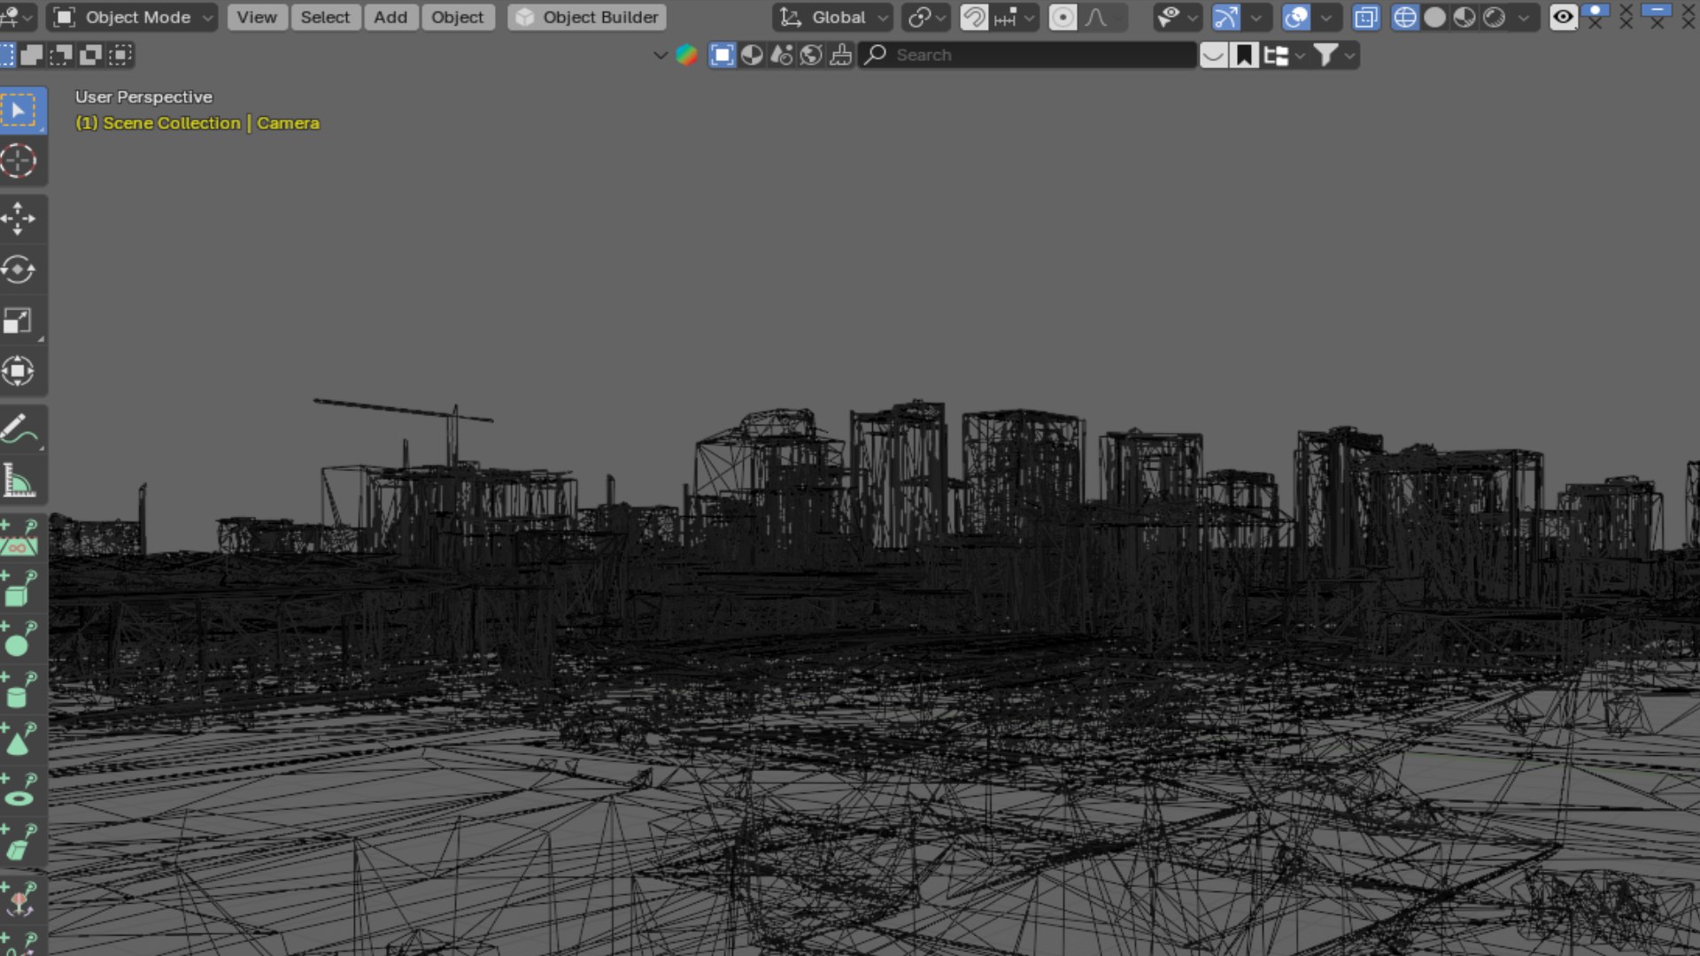Set selection mode to Subtract
This screenshot has width=1700, height=956.
[x=61, y=55]
